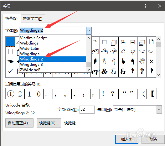This screenshot has height=146, width=165.
Task: Choose the outlined downward-pointing finger symbol
Action: (x=114, y=61)
